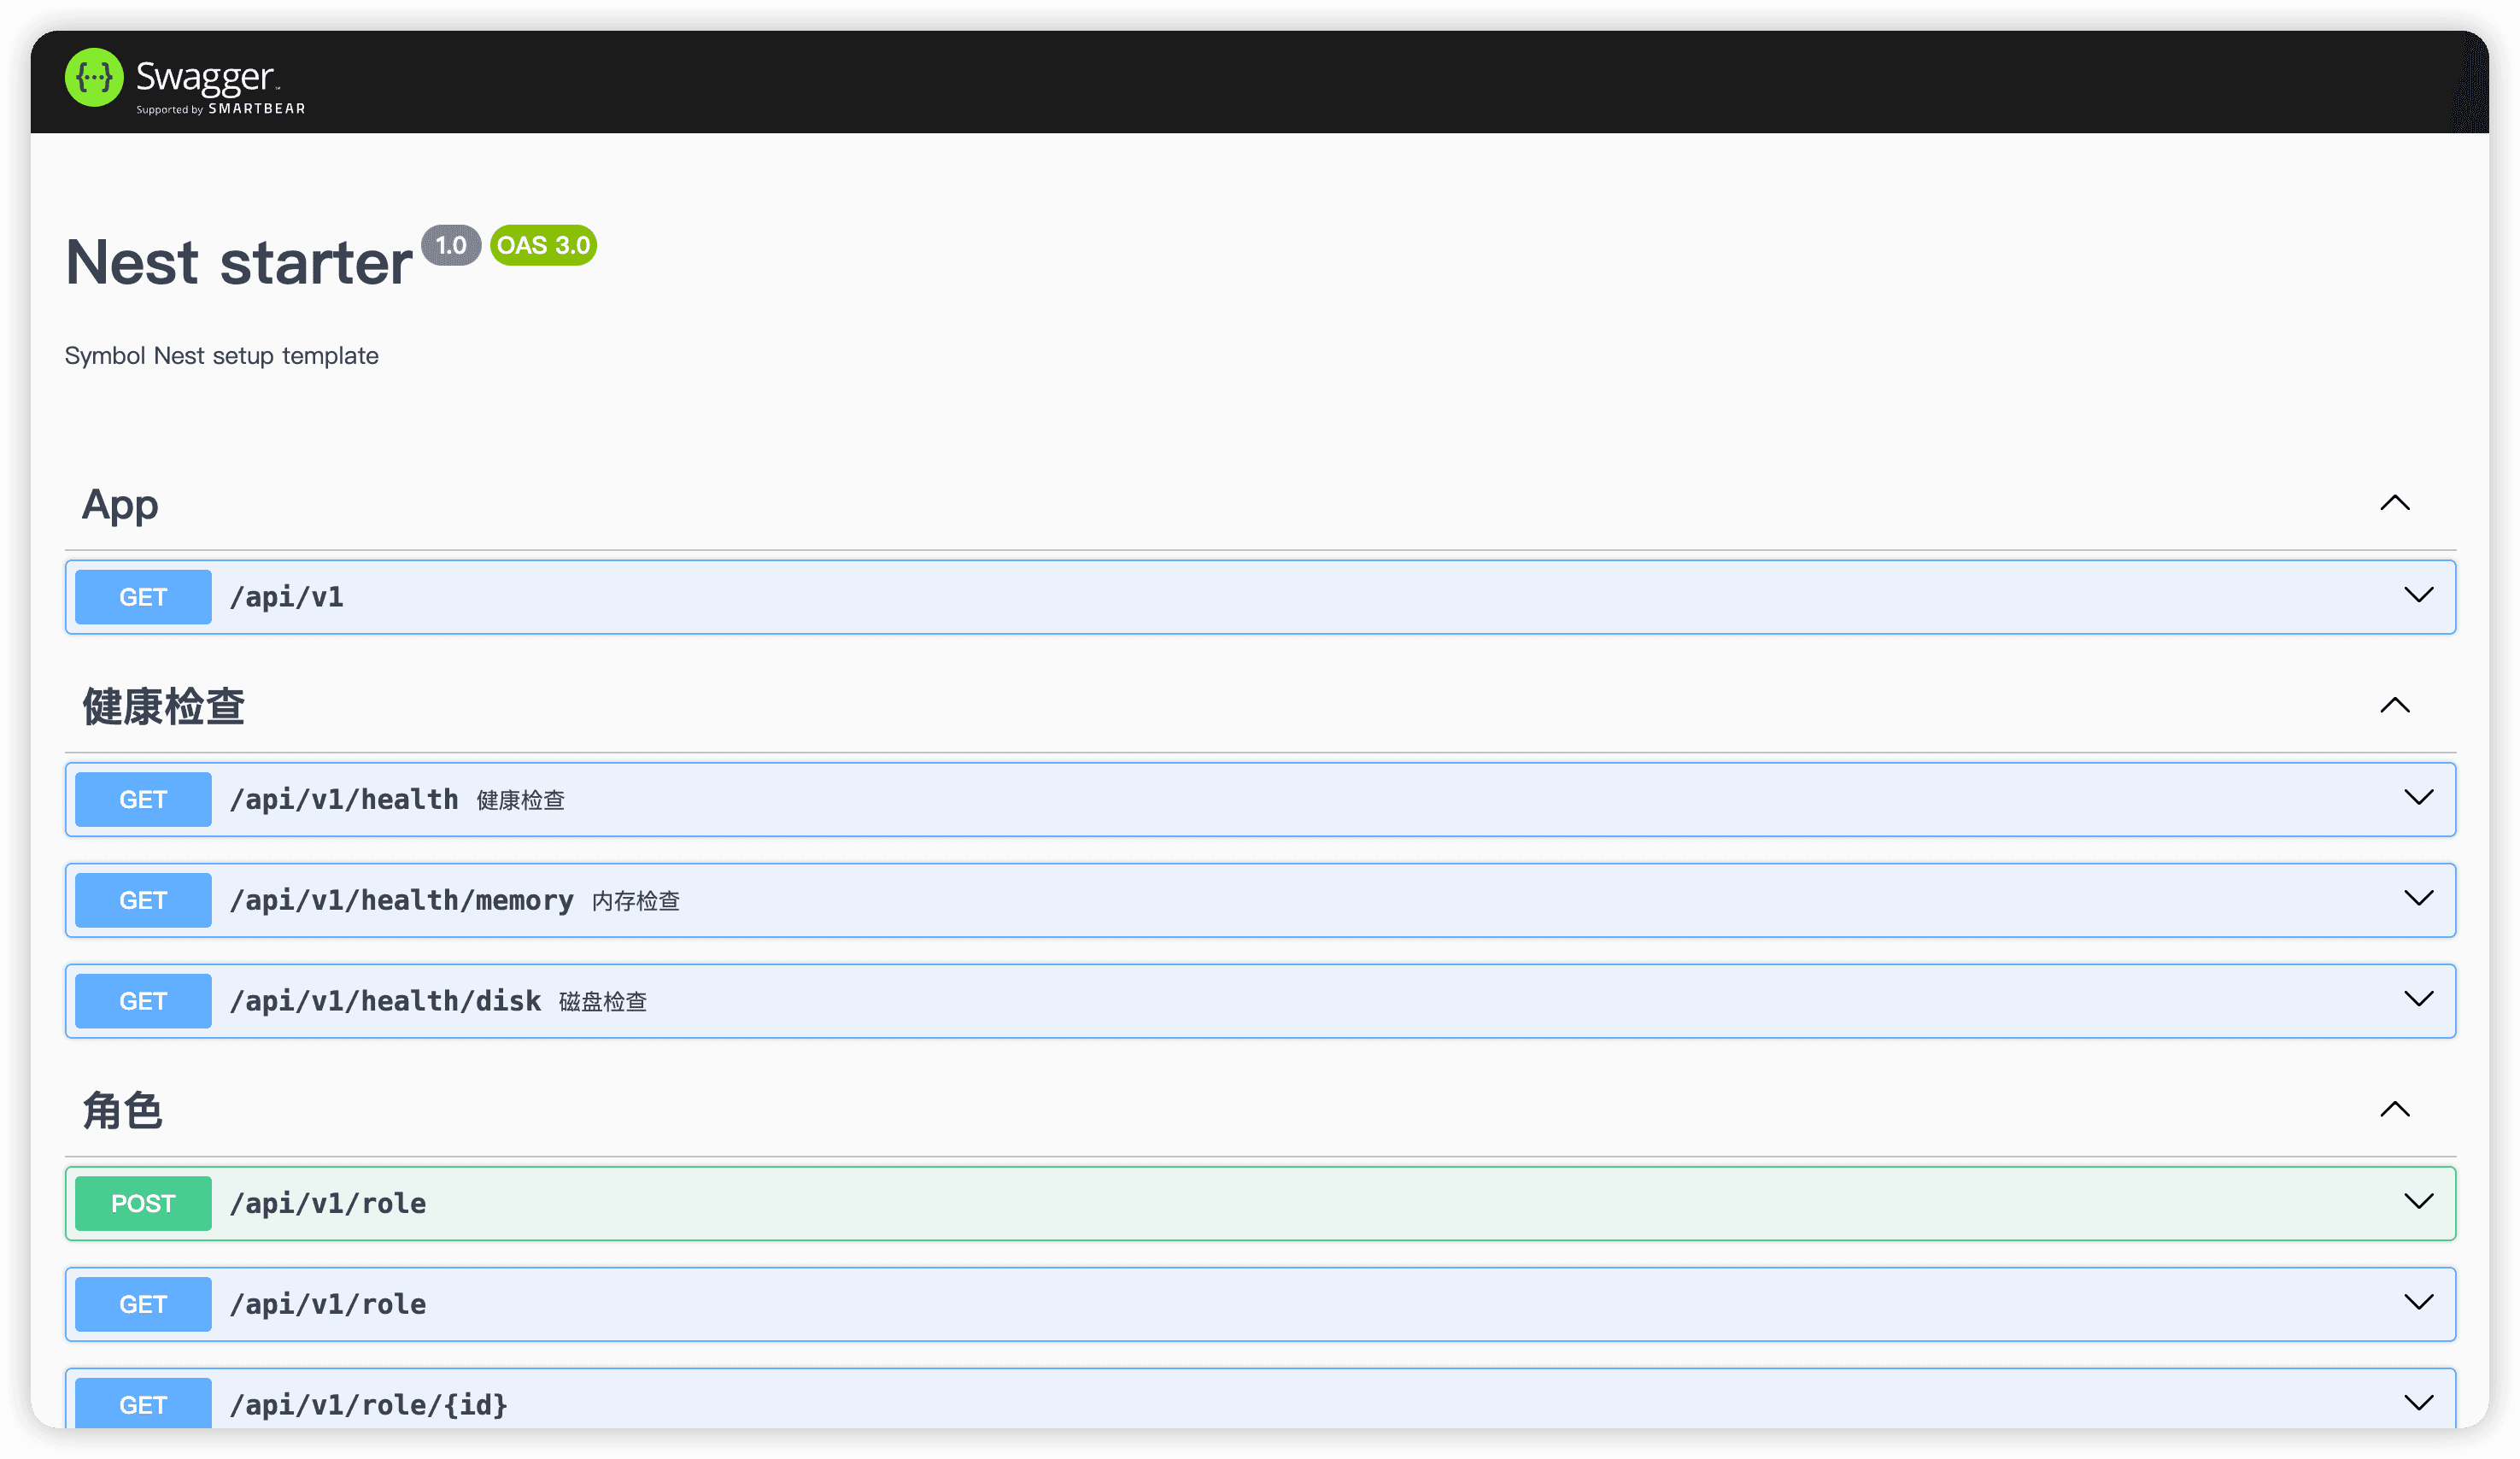Collapse the 健康检查 section chevron
Screen dimensions: 2520x1459
[2394, 706]
